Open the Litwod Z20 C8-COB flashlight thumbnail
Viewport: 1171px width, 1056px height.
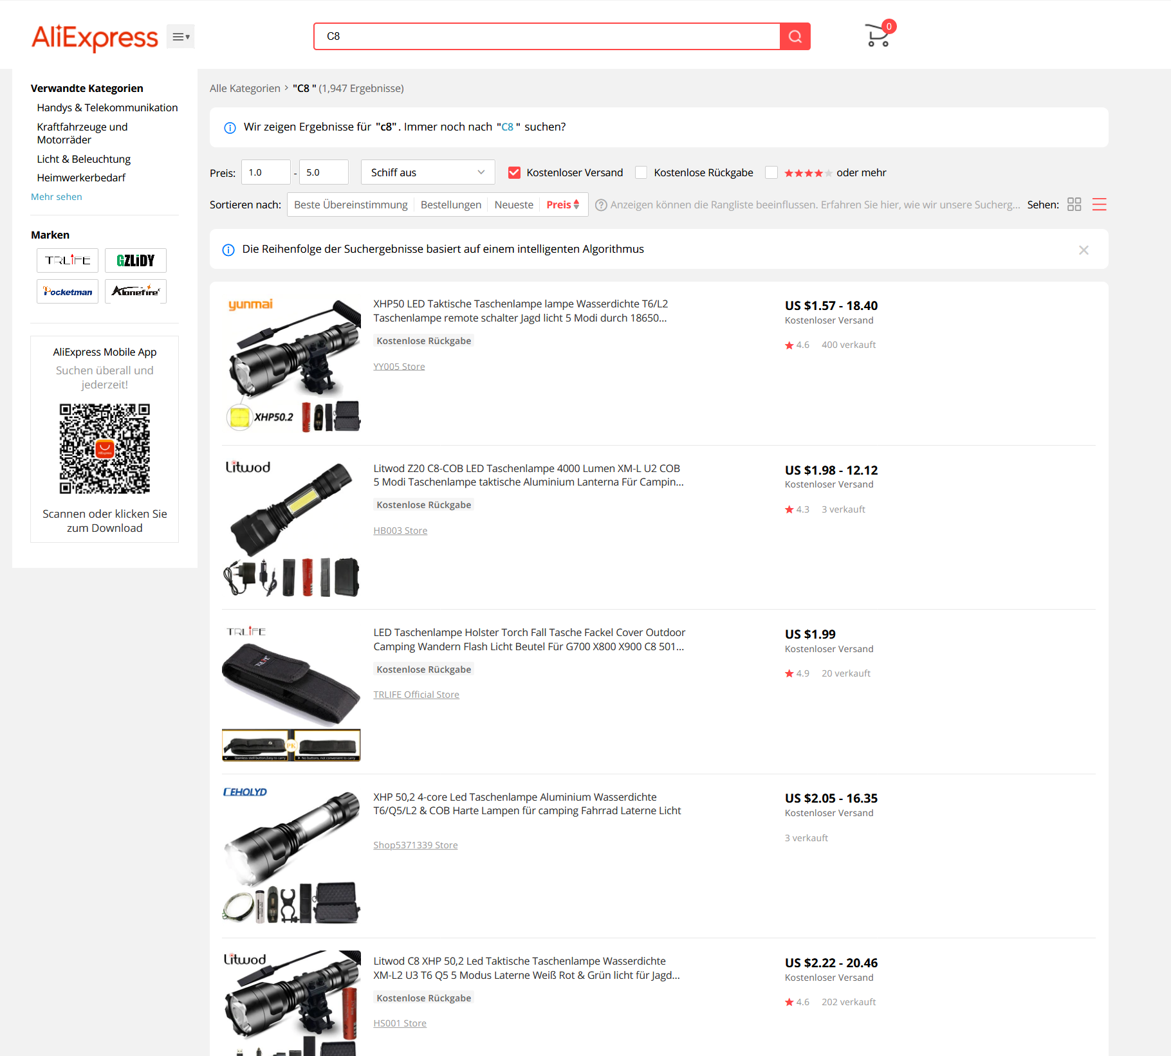291,527
